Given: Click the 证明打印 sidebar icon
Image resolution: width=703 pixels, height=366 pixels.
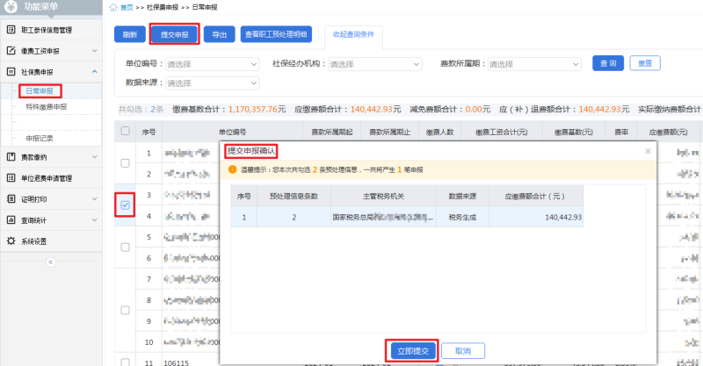Looking at the screenshot, I should 11,199.
